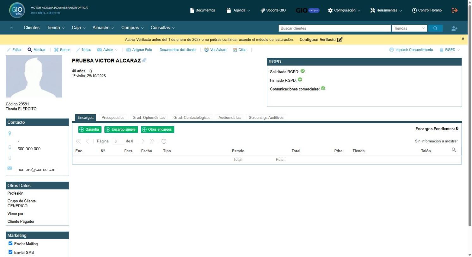Click Mostrar with the magnifier icon

point(37,50)
